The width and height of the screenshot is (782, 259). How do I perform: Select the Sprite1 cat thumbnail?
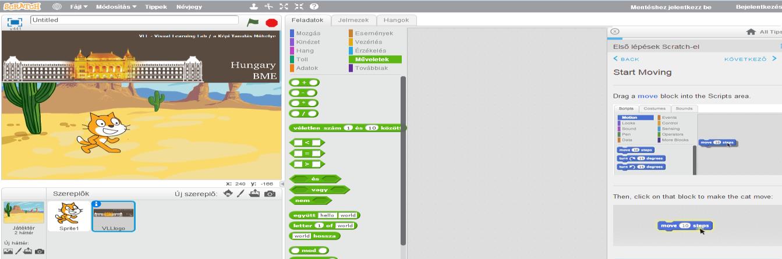(x=69, y=216)
